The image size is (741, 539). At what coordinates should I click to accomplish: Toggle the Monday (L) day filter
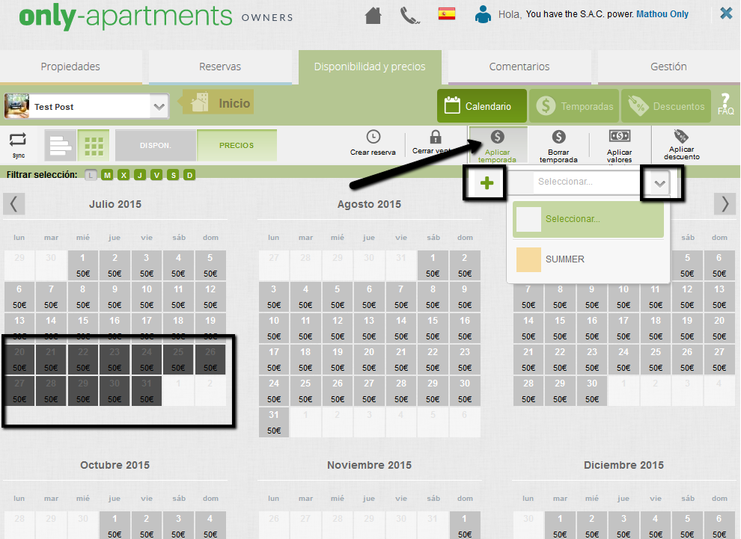pyautogui.click(x=91, y=175)
